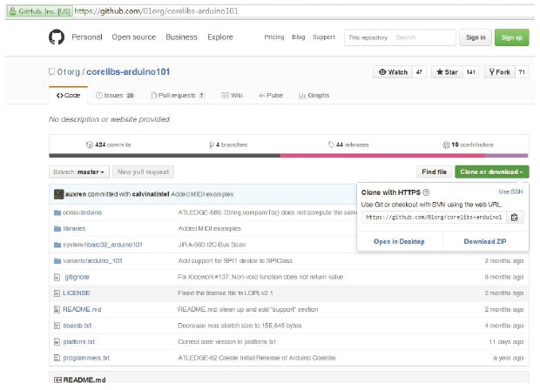Click the programmers.txt file icon

click(x=57, y=358)
